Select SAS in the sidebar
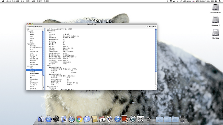 (x=31, y=77)
